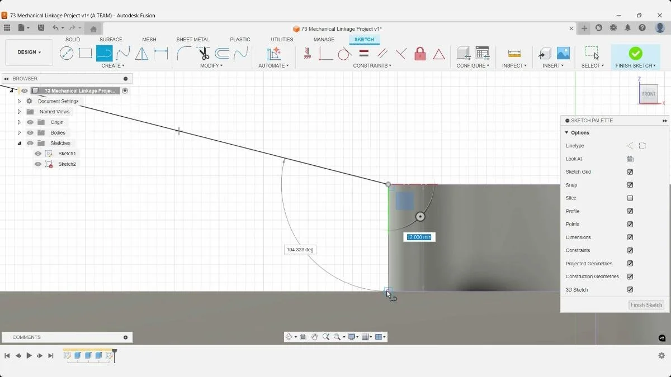Select the Fit Point Spline tool
Viewport: 671px width, 377px height.
click(x=123, y=54)
